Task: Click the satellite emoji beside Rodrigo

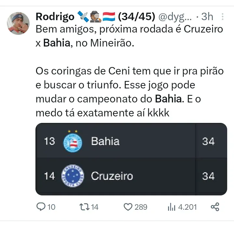Action: click(82, 16)
